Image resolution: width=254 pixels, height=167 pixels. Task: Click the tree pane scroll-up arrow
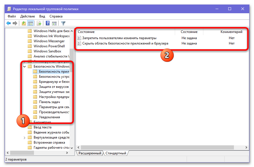pyautogui.click(x=72, y=31)
